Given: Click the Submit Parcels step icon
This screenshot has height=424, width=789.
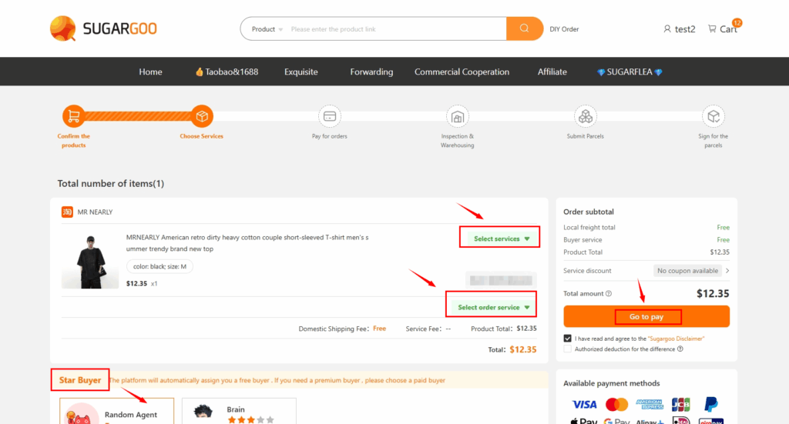Looking at the screenshot, I should point(586,116).
